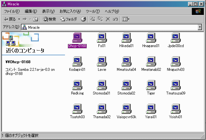Click the status bar selection text
Viewport: 206px width, 140px height.
pos(20,135)
